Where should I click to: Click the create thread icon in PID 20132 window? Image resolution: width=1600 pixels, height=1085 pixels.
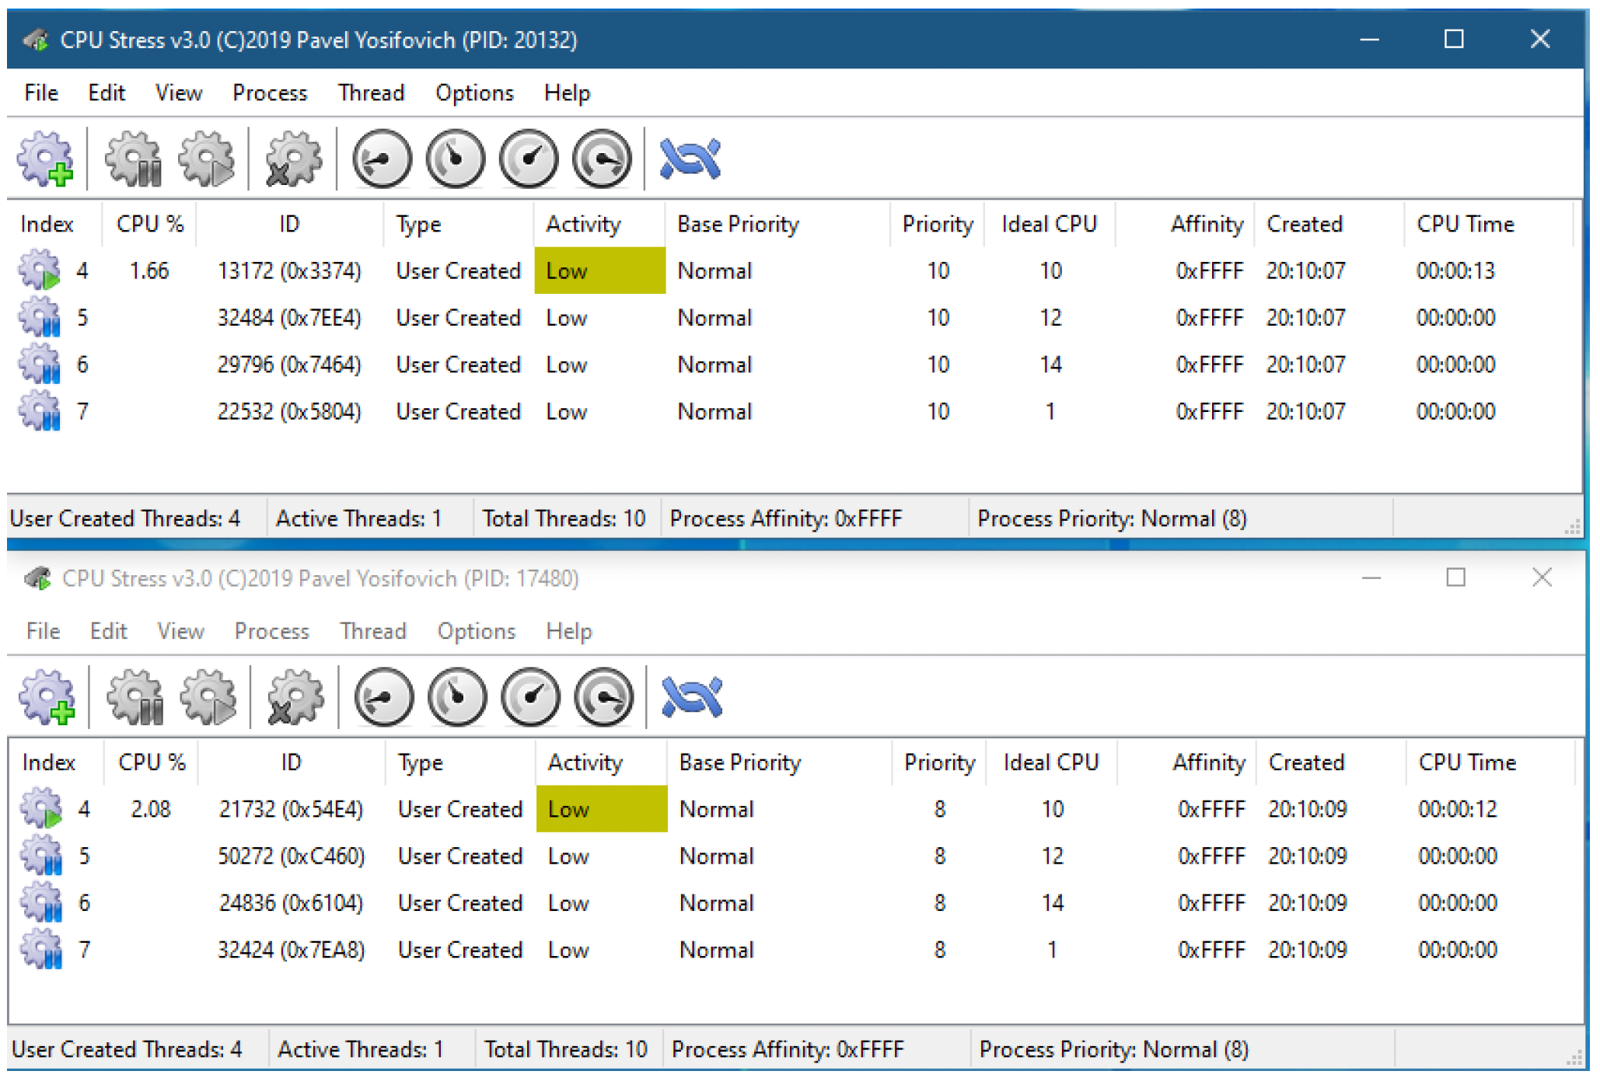point(46,159)
